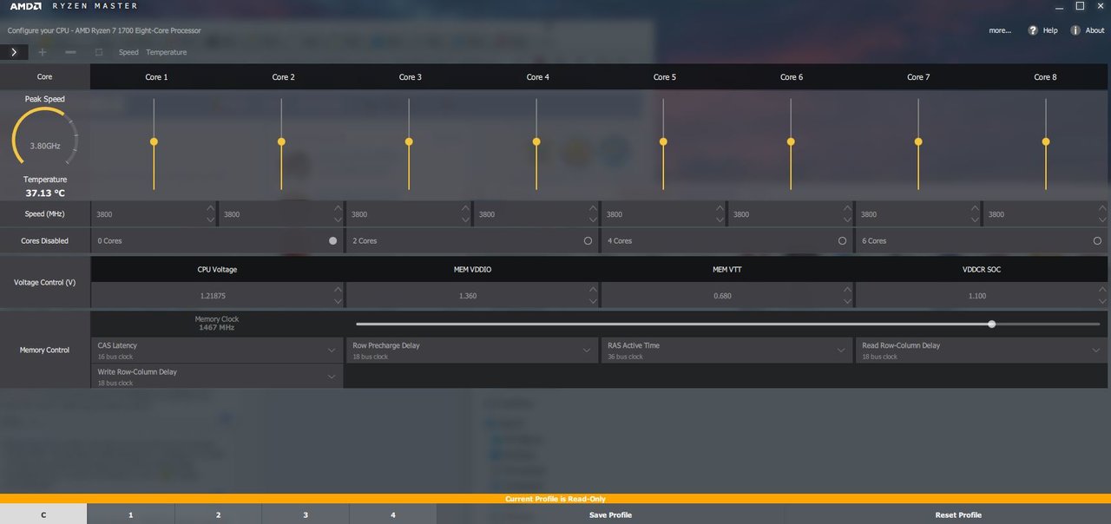Decrease Core 4 speed with down arrow
Screen dimensions: 1111x524
coord(593,220)
